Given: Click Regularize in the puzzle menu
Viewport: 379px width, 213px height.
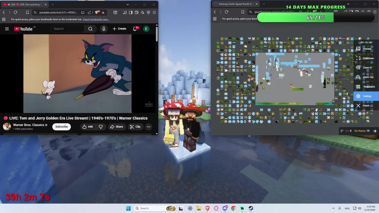Looking at the screenshot, I should point(366,87).
